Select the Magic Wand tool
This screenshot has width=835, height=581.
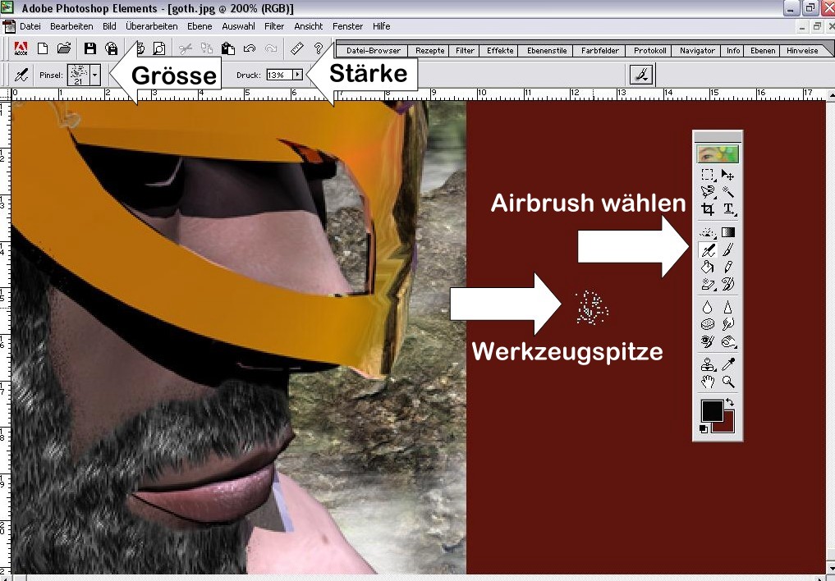coord(728,191)
